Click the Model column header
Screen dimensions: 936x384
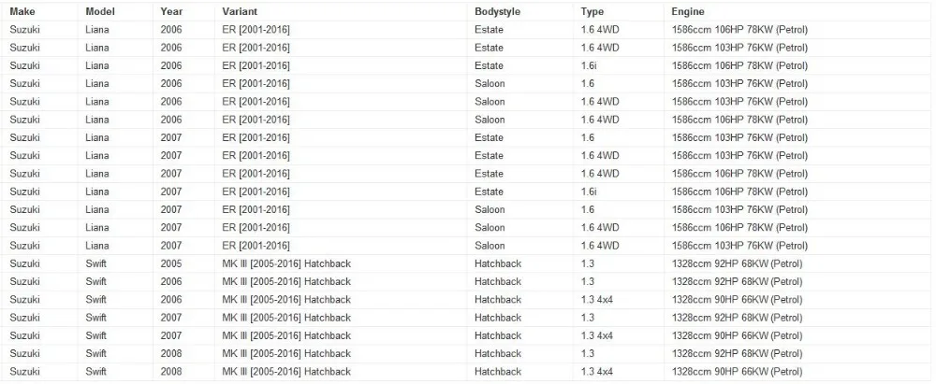point(100,11)
